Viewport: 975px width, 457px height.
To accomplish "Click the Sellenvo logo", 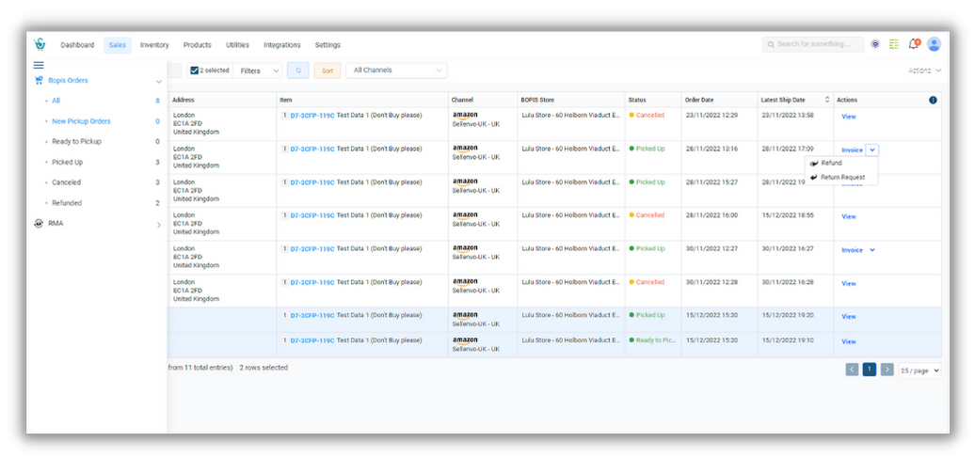I will point(40,44).
